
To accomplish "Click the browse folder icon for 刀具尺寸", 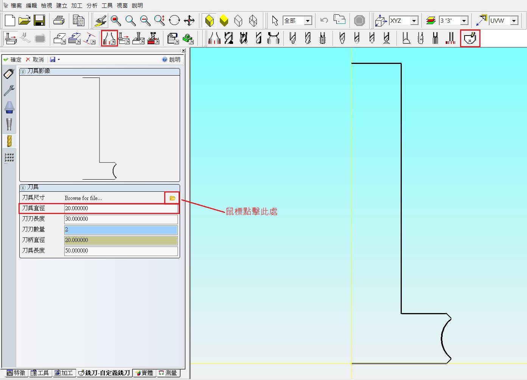I will click(x=172, y=198).
